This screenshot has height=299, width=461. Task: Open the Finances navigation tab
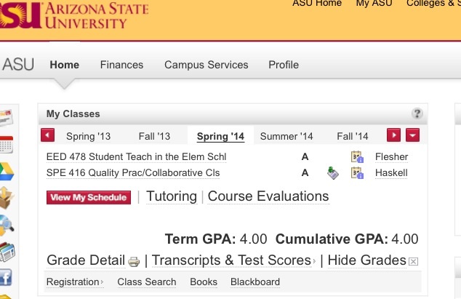click(121, 65)
